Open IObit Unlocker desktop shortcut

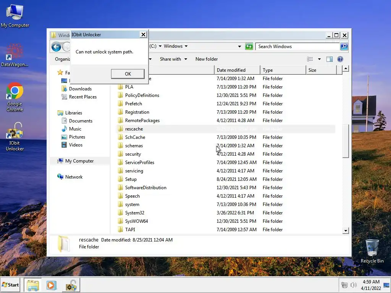pyautogui.click(x=15, y=137)
